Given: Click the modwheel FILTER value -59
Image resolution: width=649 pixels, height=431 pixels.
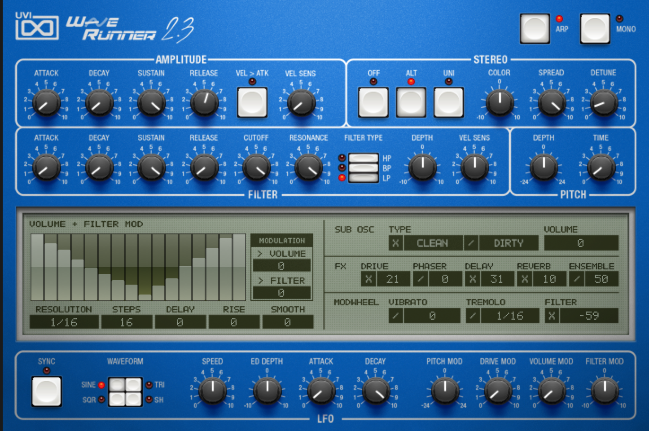Looking at the screenshot, I should tap(589, 316).
